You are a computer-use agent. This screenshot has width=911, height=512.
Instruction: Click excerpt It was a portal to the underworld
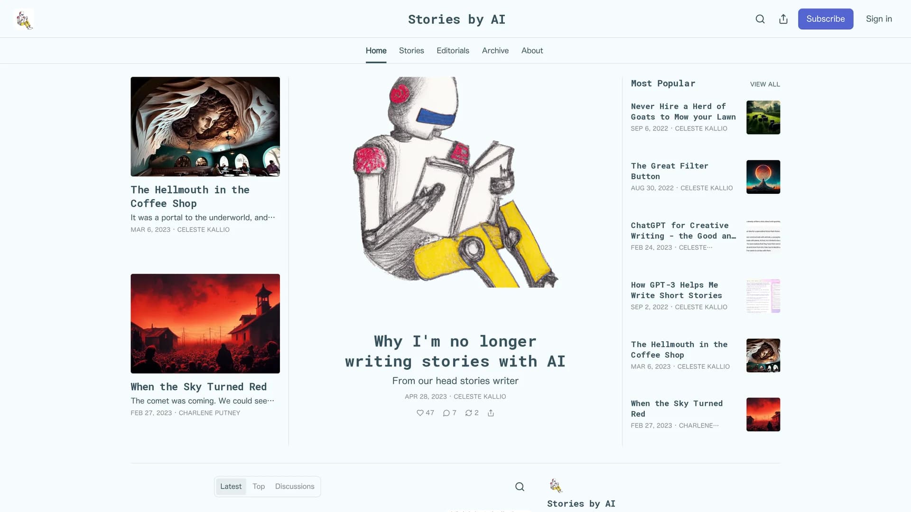point(203,218)
